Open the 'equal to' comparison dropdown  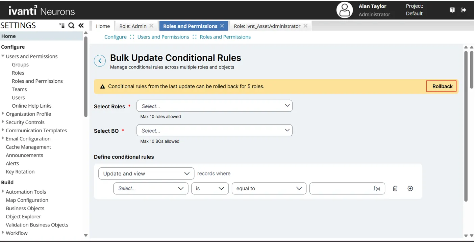(269, 189)
